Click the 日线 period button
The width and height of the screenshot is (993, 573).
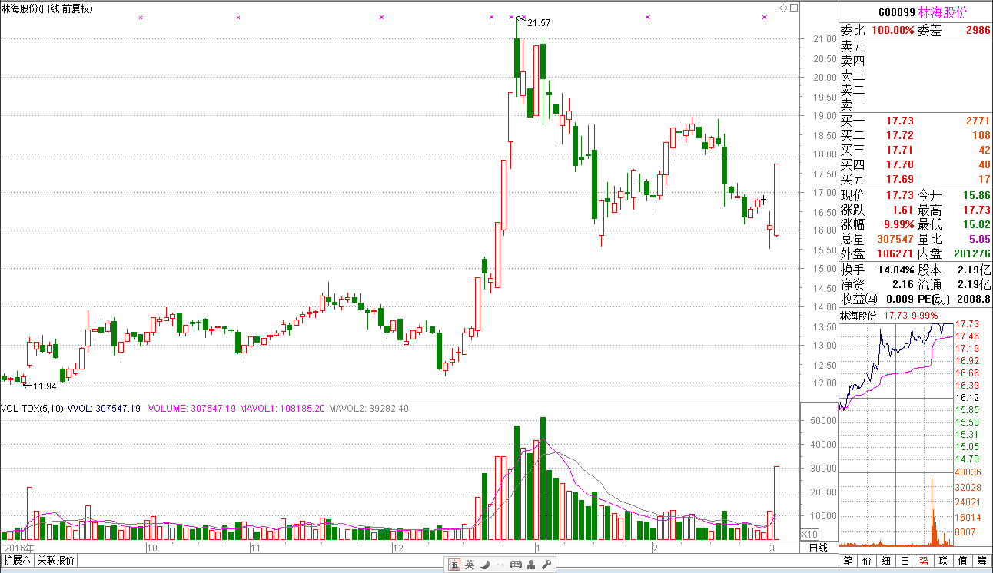(819, 548)
